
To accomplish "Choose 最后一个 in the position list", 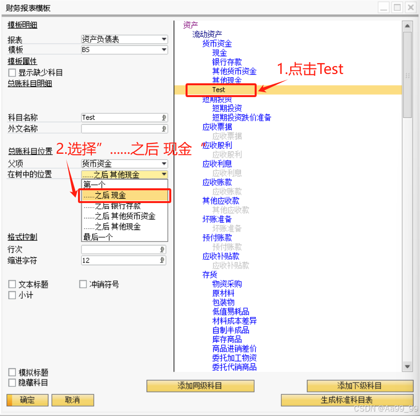I will click(124, 237).
